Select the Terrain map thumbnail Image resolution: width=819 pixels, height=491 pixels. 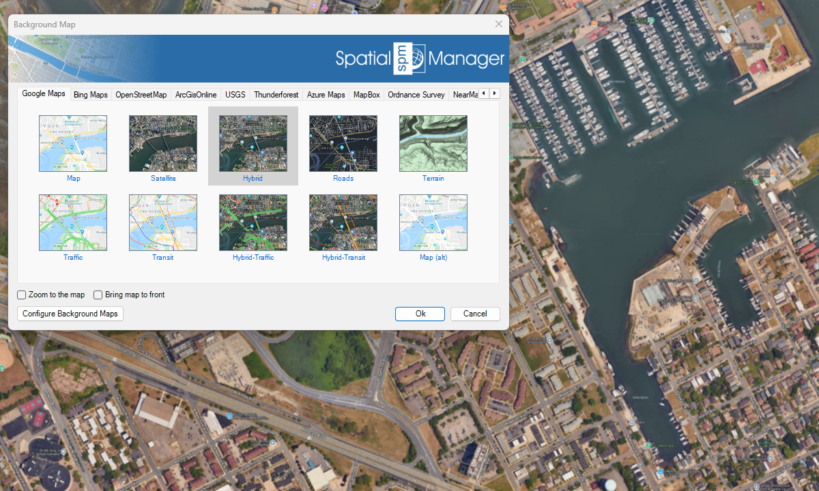point(433,143)
